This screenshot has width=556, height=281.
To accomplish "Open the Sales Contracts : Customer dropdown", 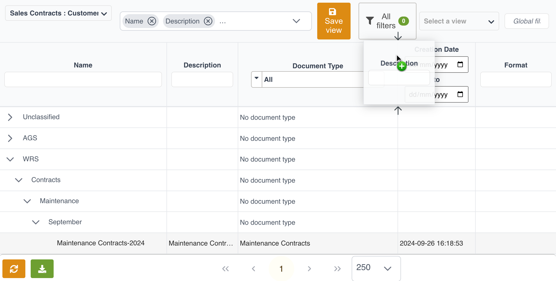I will click(58, 13).
